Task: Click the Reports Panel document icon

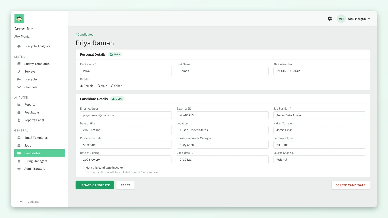Action: tap(19, 120)
